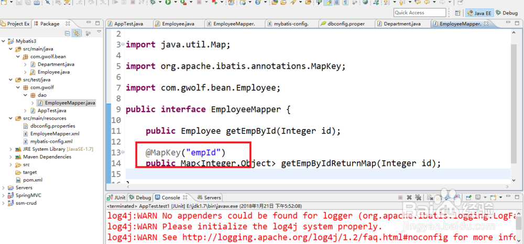Toggle Show Whitespace Characters pilcrow icon

pos(345,2)
